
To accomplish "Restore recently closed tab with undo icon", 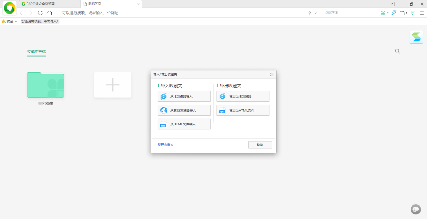I will (x=402, y=13).
